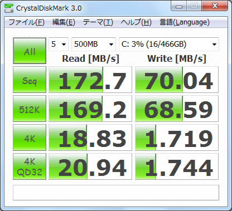The height and width of the screenshot is (211, 232).
Task: Click the 512K read result 169.2
Action: pyautogui.click(x=90, y=109)
